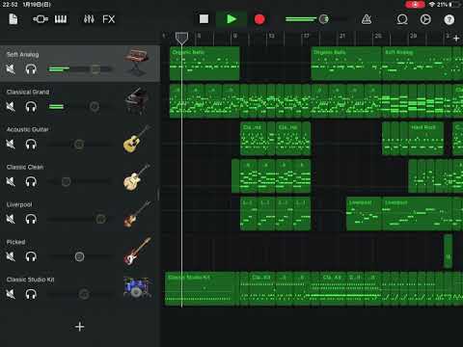Solo the Soft Analog track

(31, 69)
